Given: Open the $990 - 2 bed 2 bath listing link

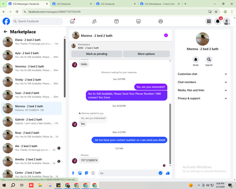Looking at the screenshot, I should coord(88,48).
